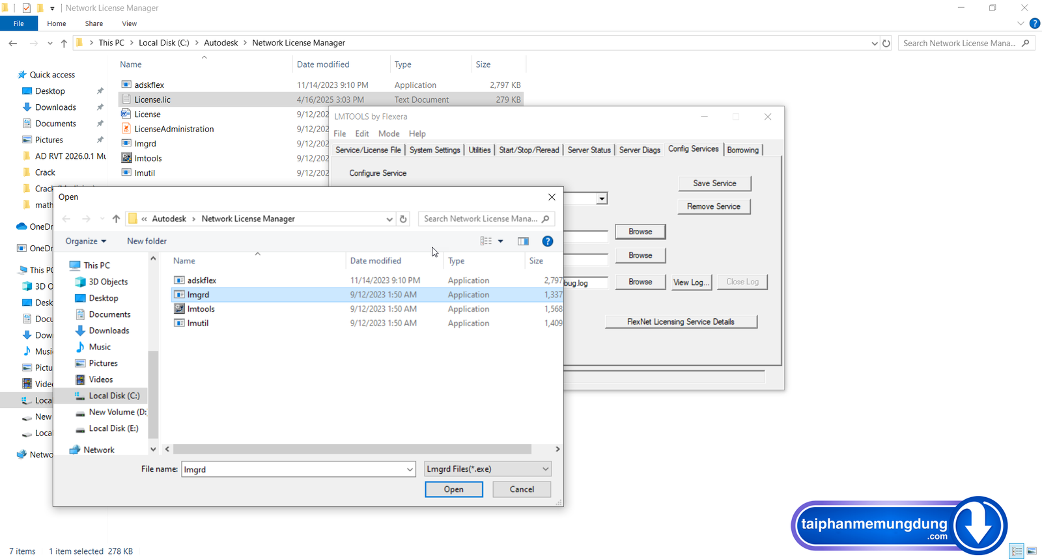Image resolution: width=1042 pixels, height=559 pixels.
Task: Toggle preview pane icon in Open dialog
Action: pyautogui.click(x=523, y=241)
